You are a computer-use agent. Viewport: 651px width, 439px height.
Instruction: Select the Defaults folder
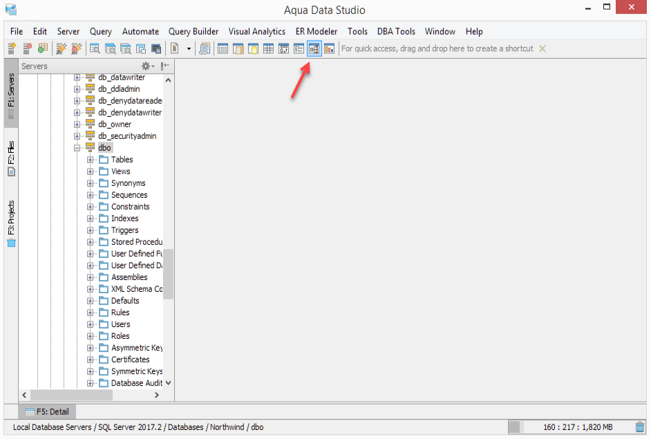pyautogui.click(x=125, y=301)
